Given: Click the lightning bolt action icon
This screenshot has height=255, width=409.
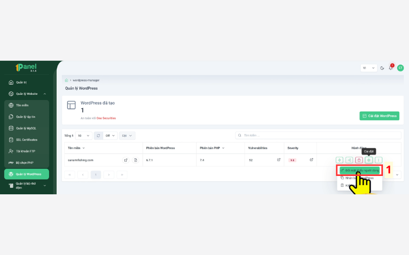Looking at the screenshot, I should [x=339, y=160].
